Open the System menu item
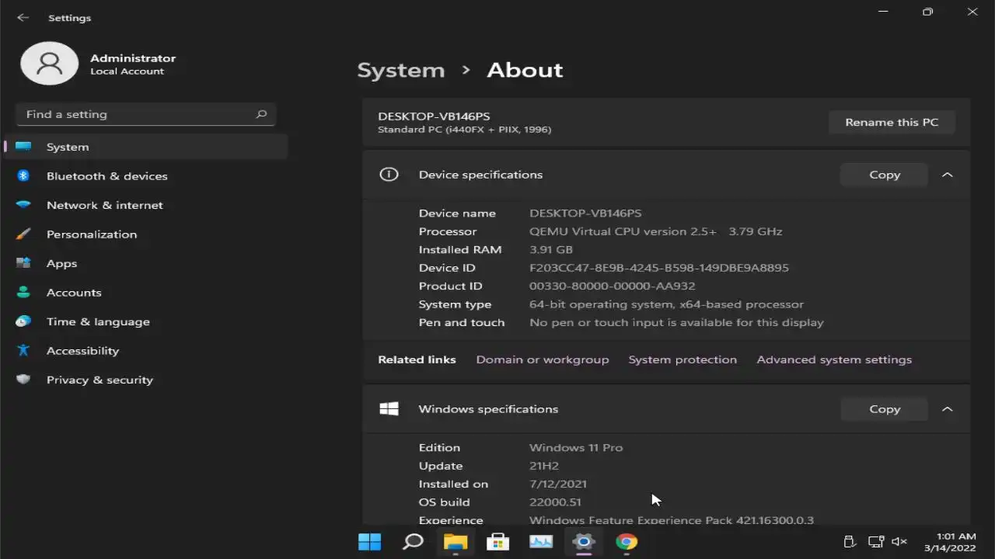Viewport: 995px width, 559px height. click(146, 147)
